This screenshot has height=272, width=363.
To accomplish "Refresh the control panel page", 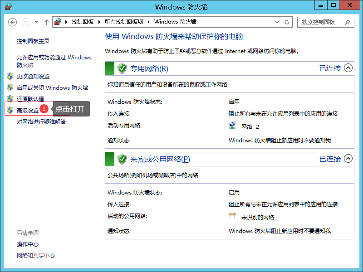I will (x=287, y=22).
